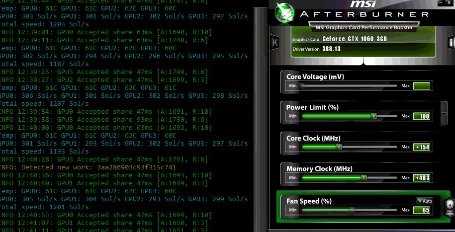Click Min label of Fan Speed slider
The height and width of the screenshot is (232, 455).
(x=292, y=210)
